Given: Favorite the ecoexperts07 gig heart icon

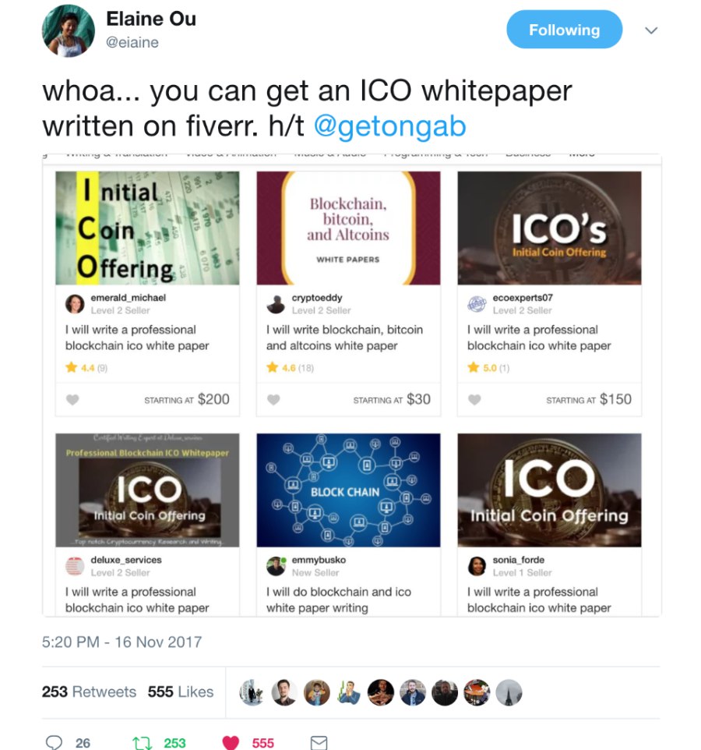Looking at the screenshot, I should tap(474, 399).
